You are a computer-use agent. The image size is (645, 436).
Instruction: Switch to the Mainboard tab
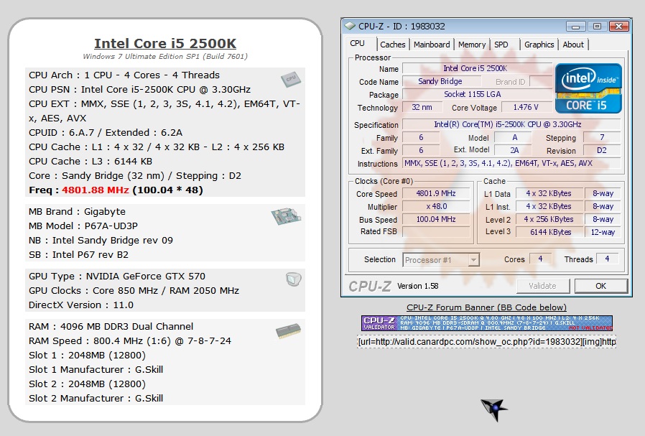(432, 45)
